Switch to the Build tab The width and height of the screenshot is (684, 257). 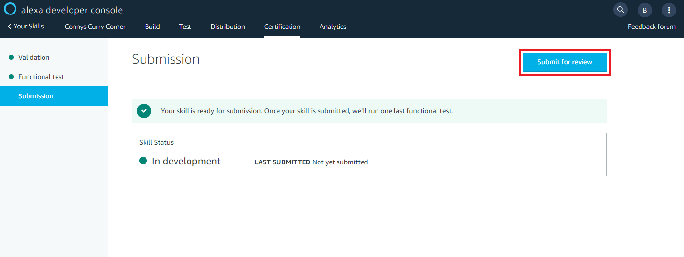pos(152,27)
